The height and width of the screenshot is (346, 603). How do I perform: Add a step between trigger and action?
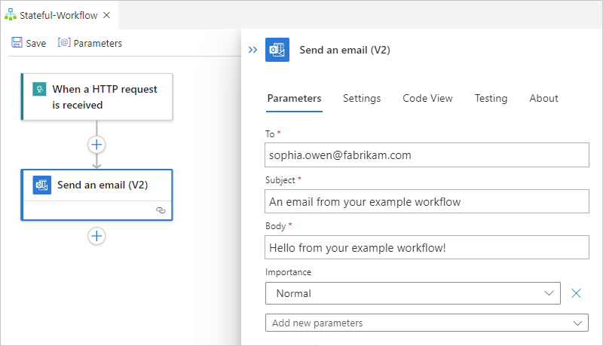(96, 144)
